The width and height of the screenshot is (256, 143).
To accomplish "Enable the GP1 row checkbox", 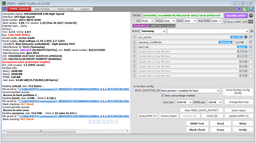I will [x=251, y=62].
